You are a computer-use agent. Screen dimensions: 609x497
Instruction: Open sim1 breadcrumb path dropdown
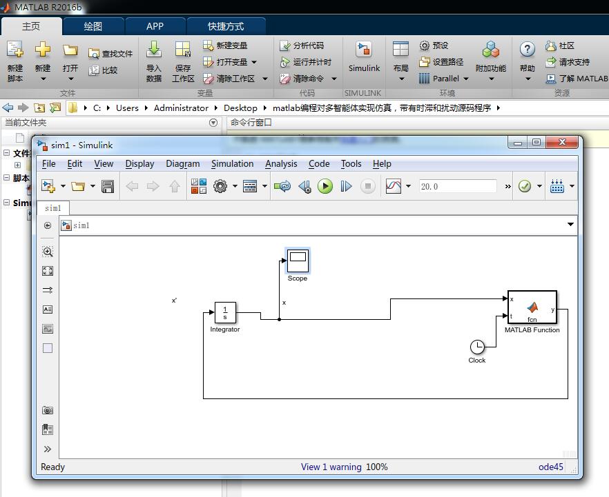(x=570, y=225)
